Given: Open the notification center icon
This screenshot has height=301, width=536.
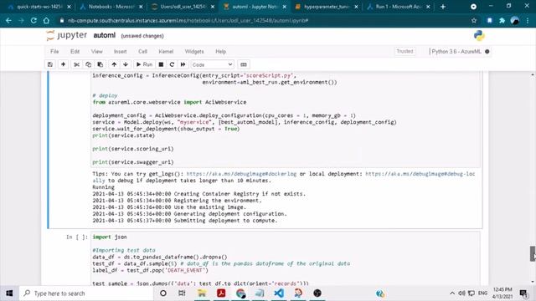Looking at the screenshot, I should (523, 293).
